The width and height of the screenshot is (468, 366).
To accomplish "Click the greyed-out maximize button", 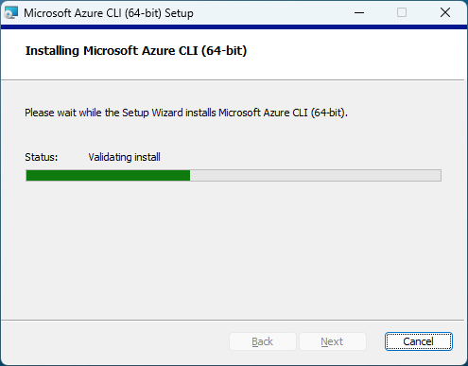I will (402, 12).
